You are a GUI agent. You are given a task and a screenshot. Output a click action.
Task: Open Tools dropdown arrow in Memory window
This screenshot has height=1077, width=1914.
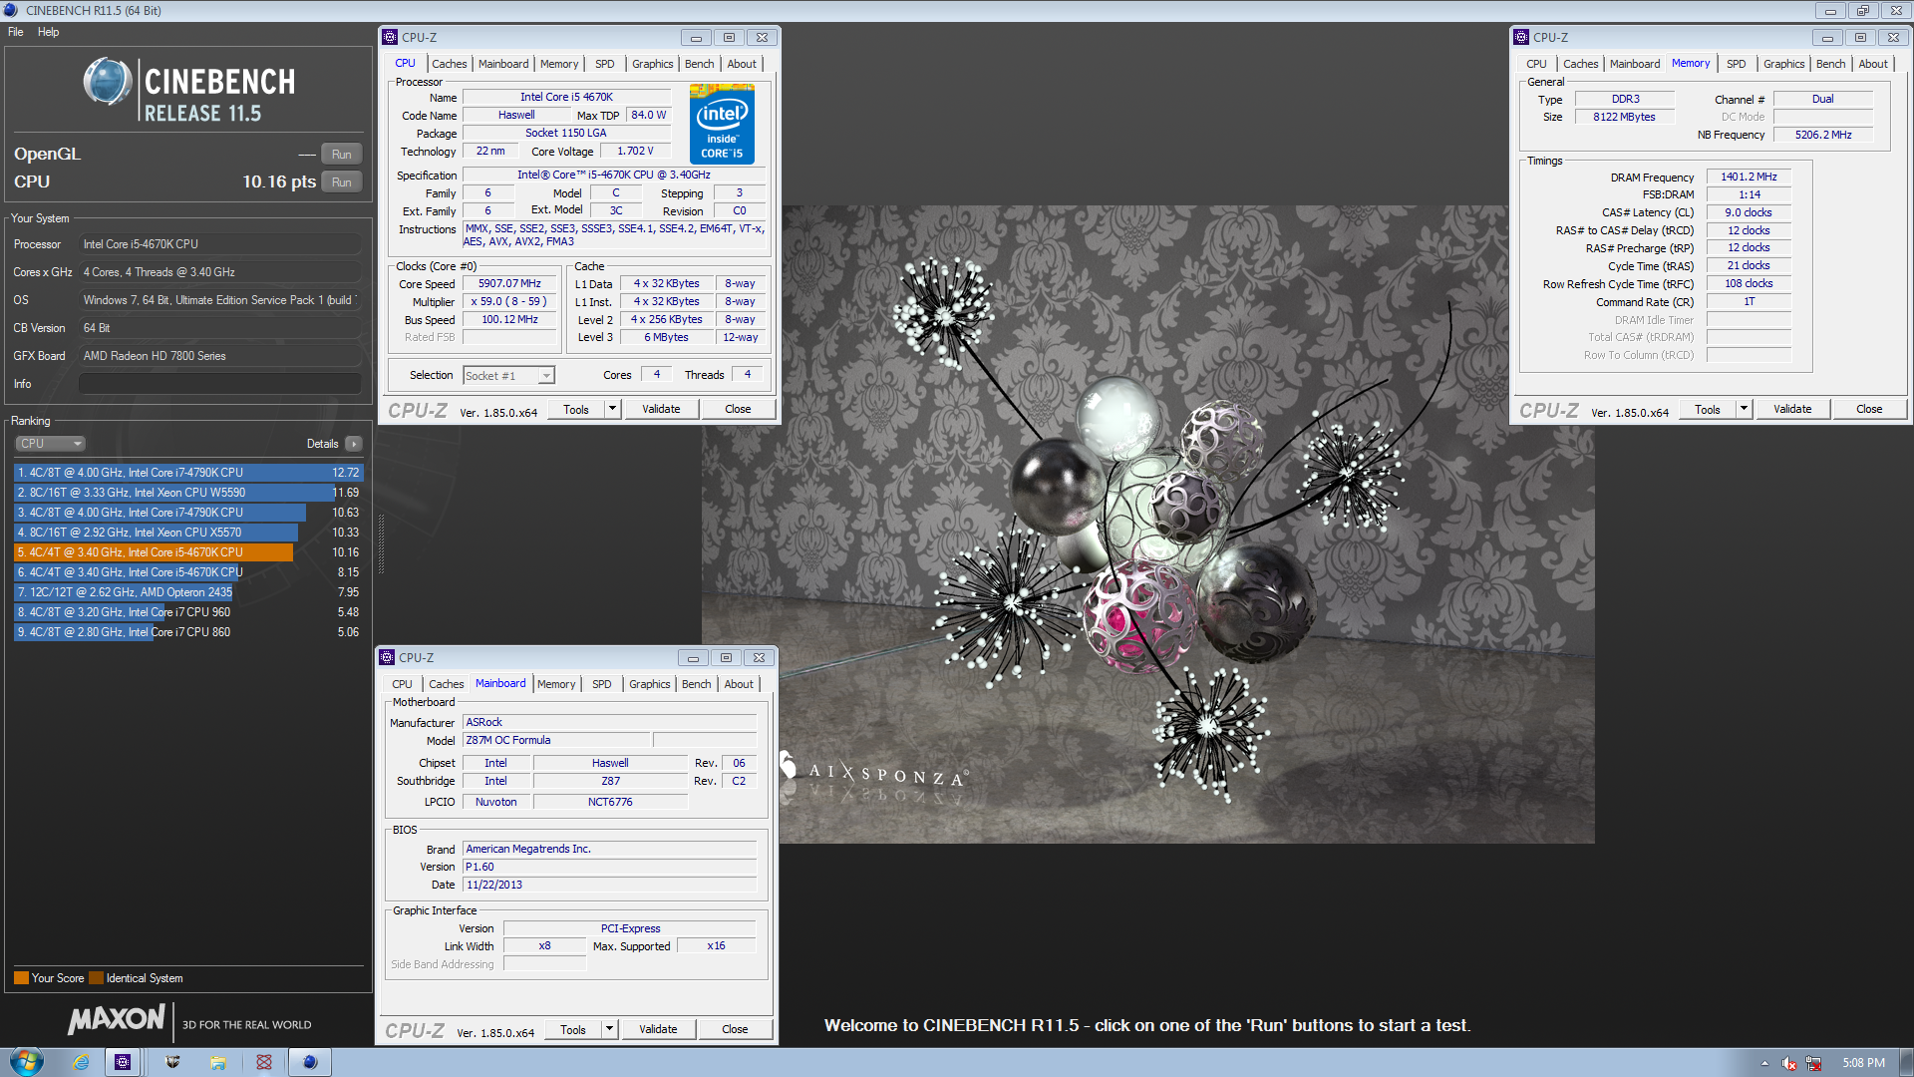1744,409
